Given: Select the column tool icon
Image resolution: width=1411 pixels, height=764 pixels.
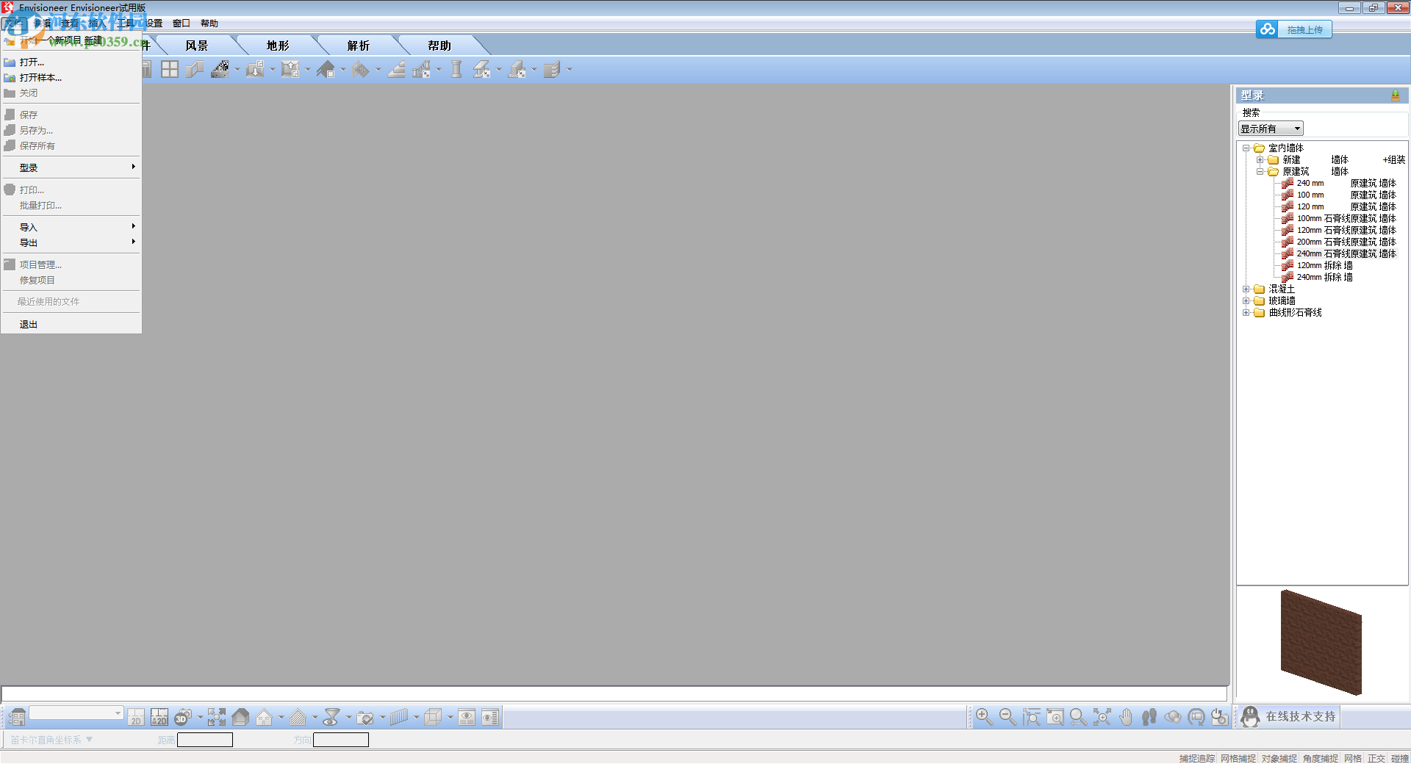Looking at the screenshot, I should [x=456, y=69].
